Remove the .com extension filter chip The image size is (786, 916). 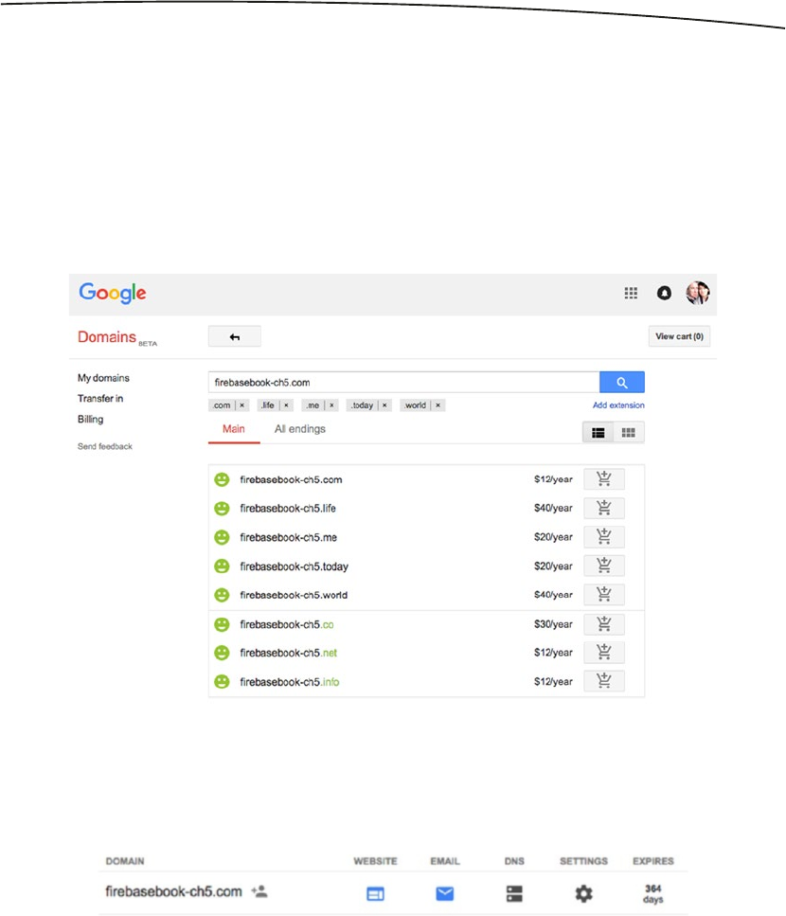click(x=241, y=405)
